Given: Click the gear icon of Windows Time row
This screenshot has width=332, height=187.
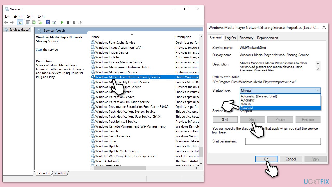Looking at the screenshot, I should point(93,141).
